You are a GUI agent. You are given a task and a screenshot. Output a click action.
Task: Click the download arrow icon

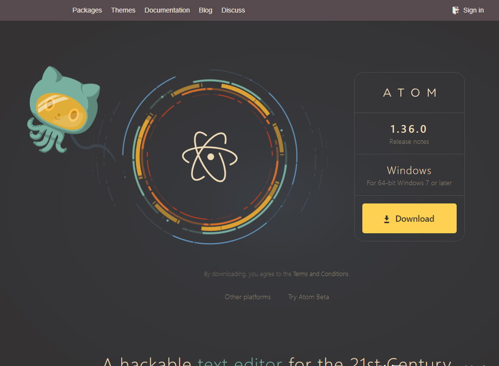click(x=386, y=219)
